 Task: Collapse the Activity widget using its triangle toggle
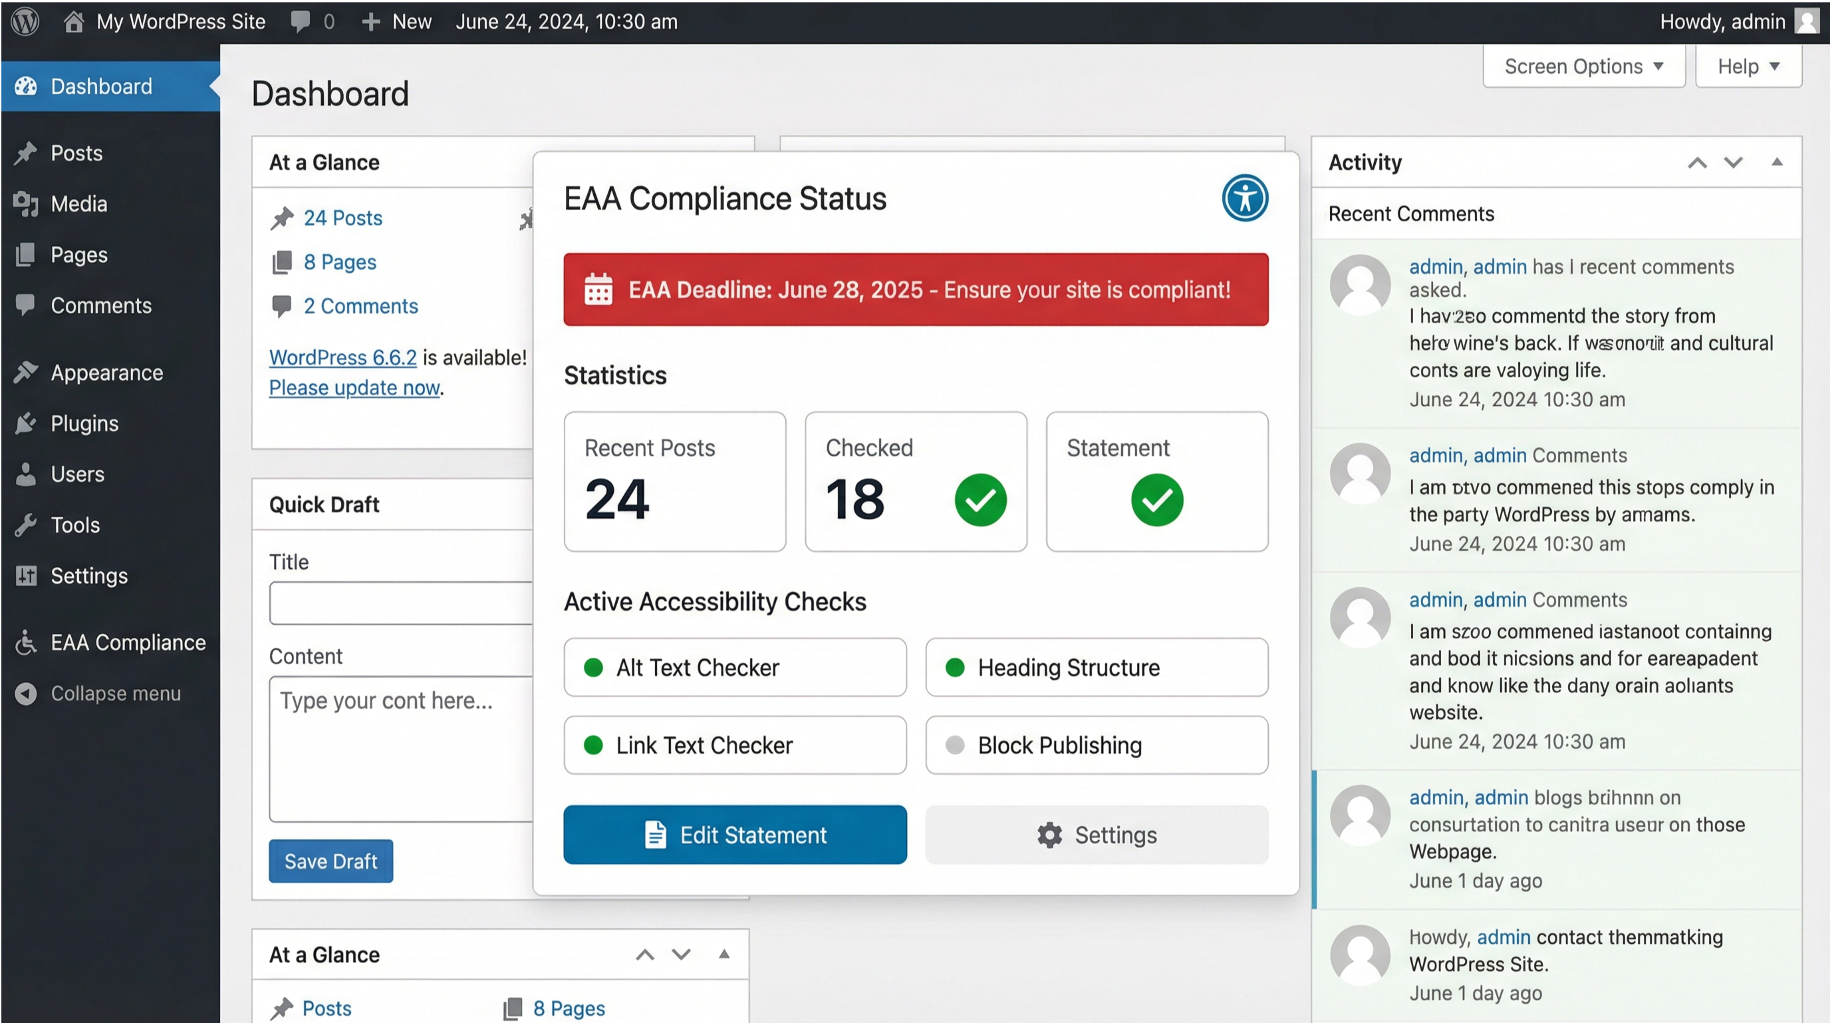tap(1777, 162)
